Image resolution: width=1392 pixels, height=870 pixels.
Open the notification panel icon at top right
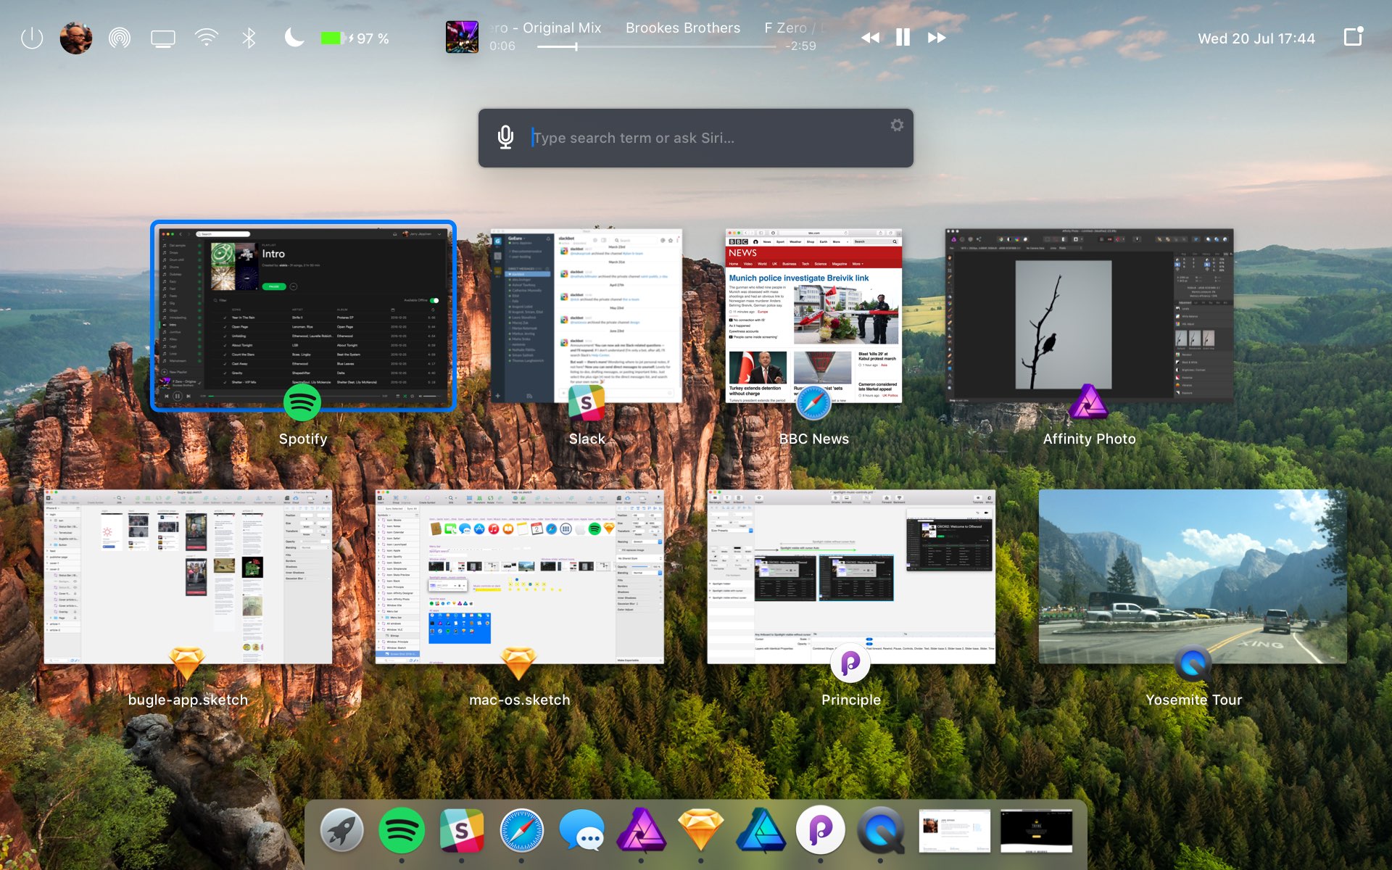tap(1354, 37)
